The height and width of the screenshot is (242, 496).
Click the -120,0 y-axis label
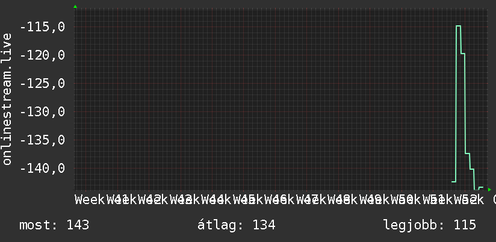coord(42,55)
